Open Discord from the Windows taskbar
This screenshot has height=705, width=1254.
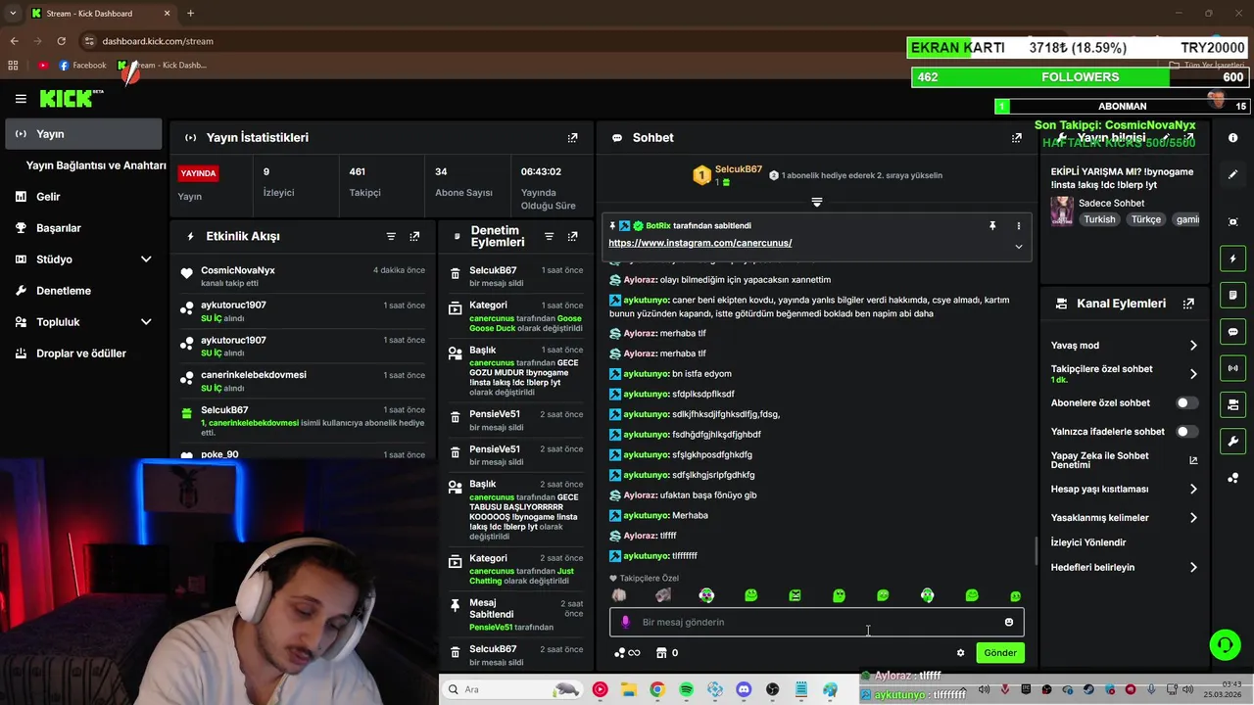pos(744,689)
